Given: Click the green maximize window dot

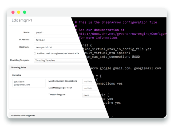Looking at the screenshot, I should [25, 12].
